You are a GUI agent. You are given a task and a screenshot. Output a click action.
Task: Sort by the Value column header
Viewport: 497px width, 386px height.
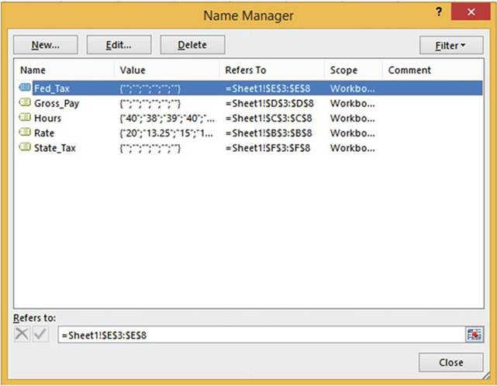pyautogui.click(x=165, y=70)
